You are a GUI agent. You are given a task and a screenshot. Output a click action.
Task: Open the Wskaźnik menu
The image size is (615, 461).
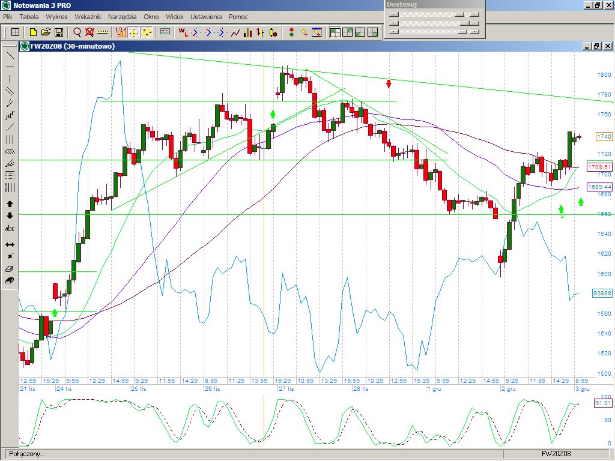88,17
